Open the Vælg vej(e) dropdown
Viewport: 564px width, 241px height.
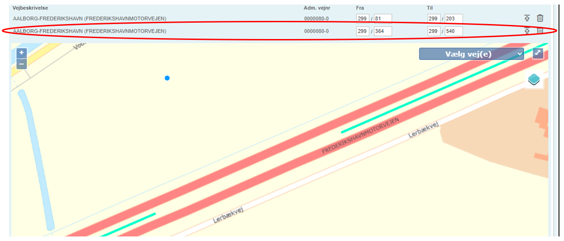coord(471,54)
